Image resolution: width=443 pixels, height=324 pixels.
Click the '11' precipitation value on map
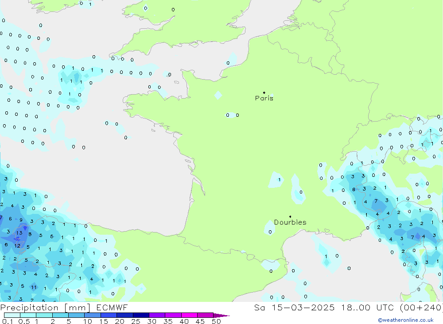tap(34, 287)
